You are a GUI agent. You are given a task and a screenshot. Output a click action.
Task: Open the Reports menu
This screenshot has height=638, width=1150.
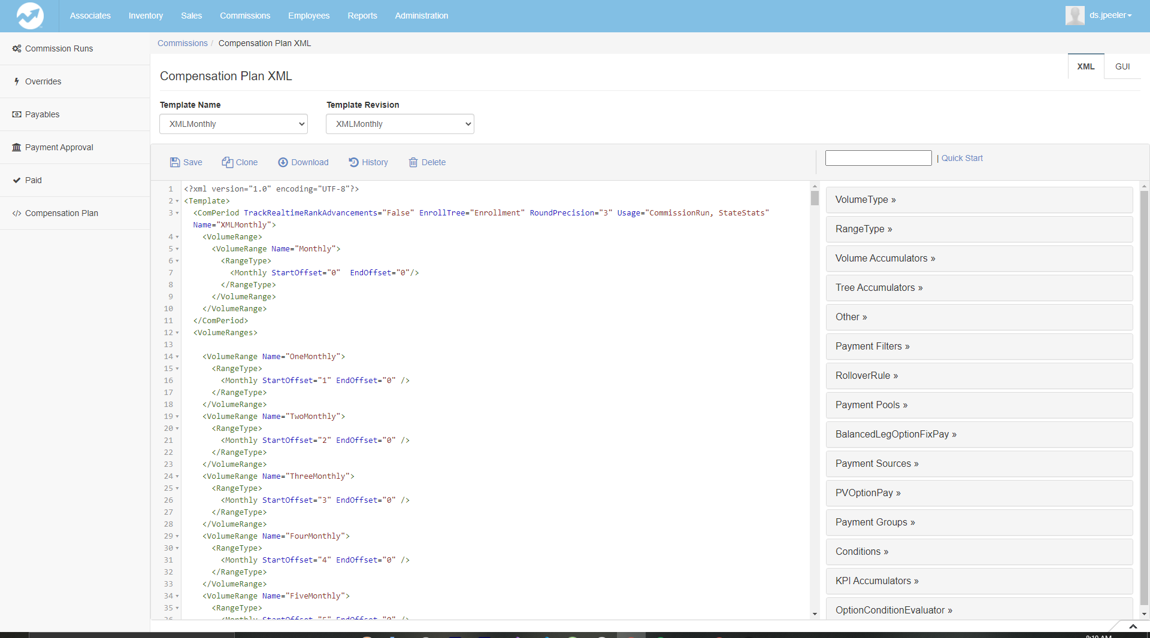(362, 16)
